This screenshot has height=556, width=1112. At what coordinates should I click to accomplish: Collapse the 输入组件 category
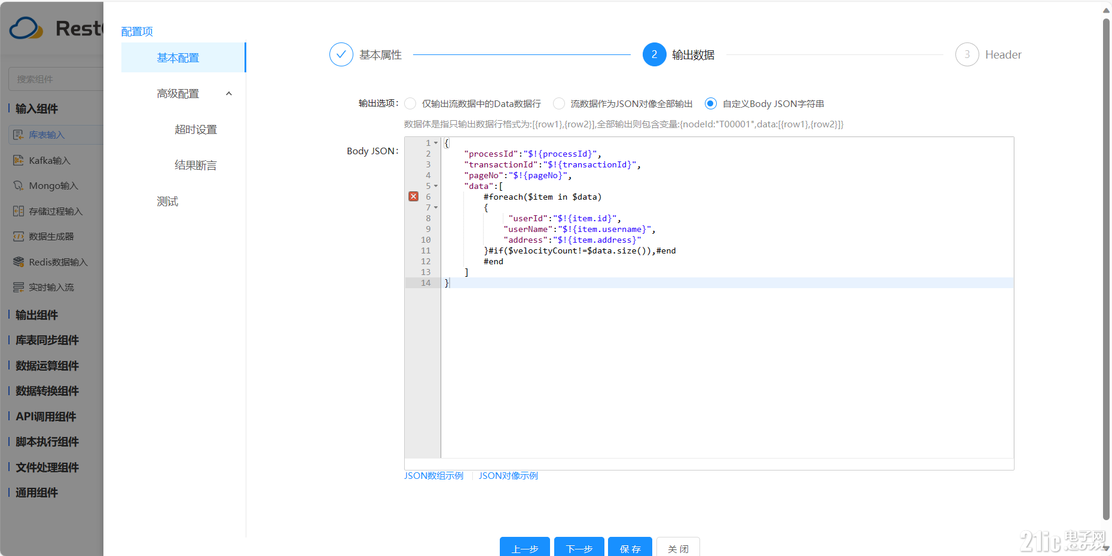click(36, 108)
